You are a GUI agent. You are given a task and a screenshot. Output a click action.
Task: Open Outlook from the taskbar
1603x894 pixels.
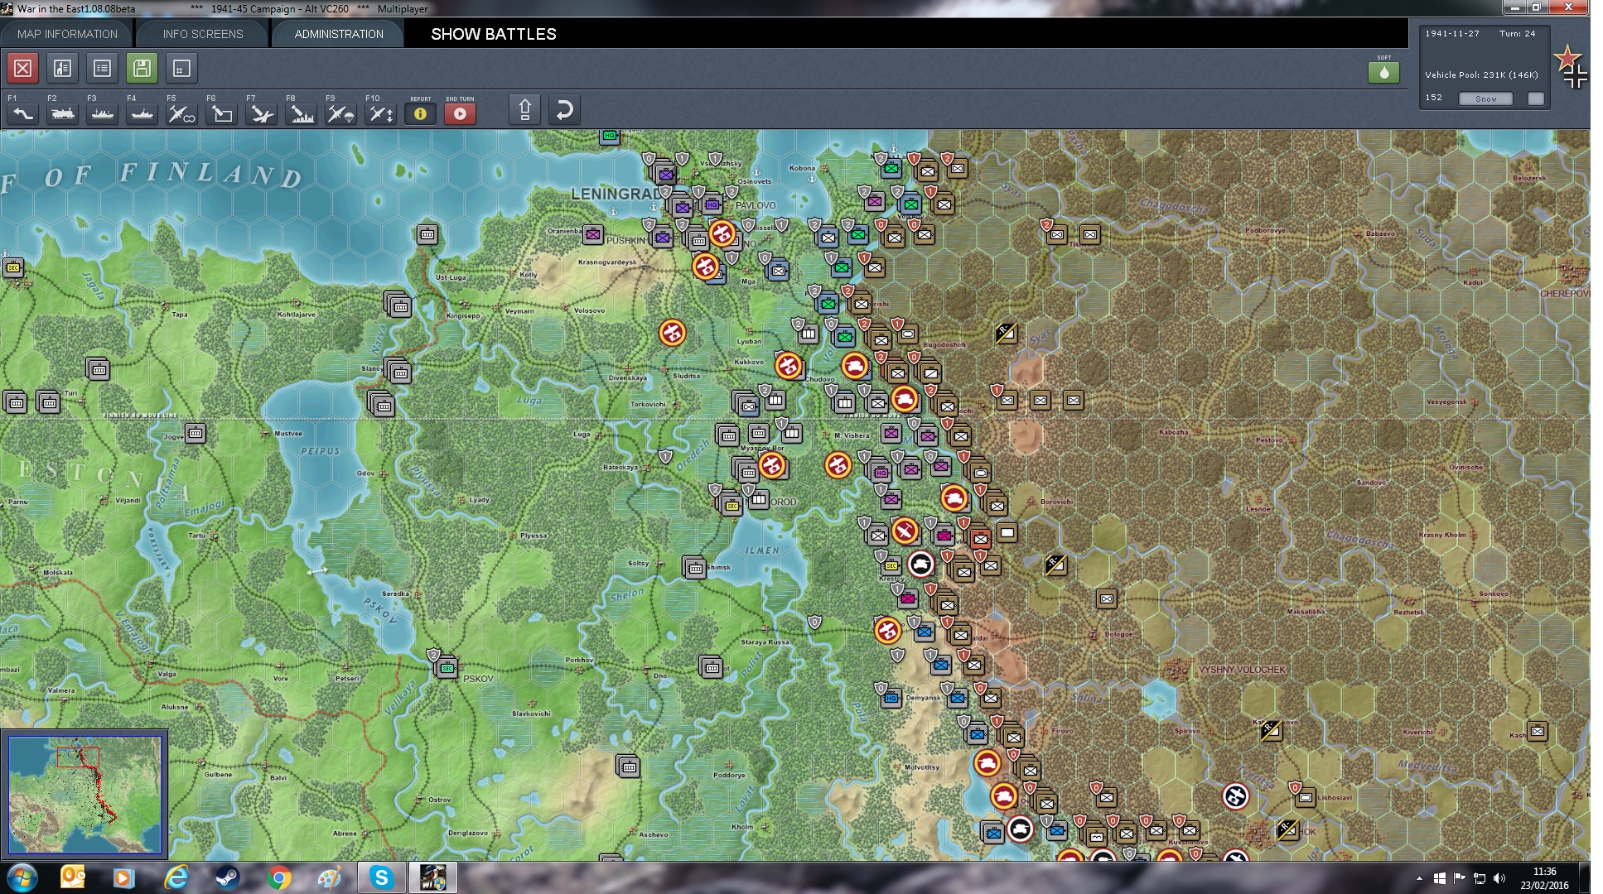73,877
